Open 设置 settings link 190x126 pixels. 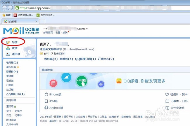pos(58,33)
